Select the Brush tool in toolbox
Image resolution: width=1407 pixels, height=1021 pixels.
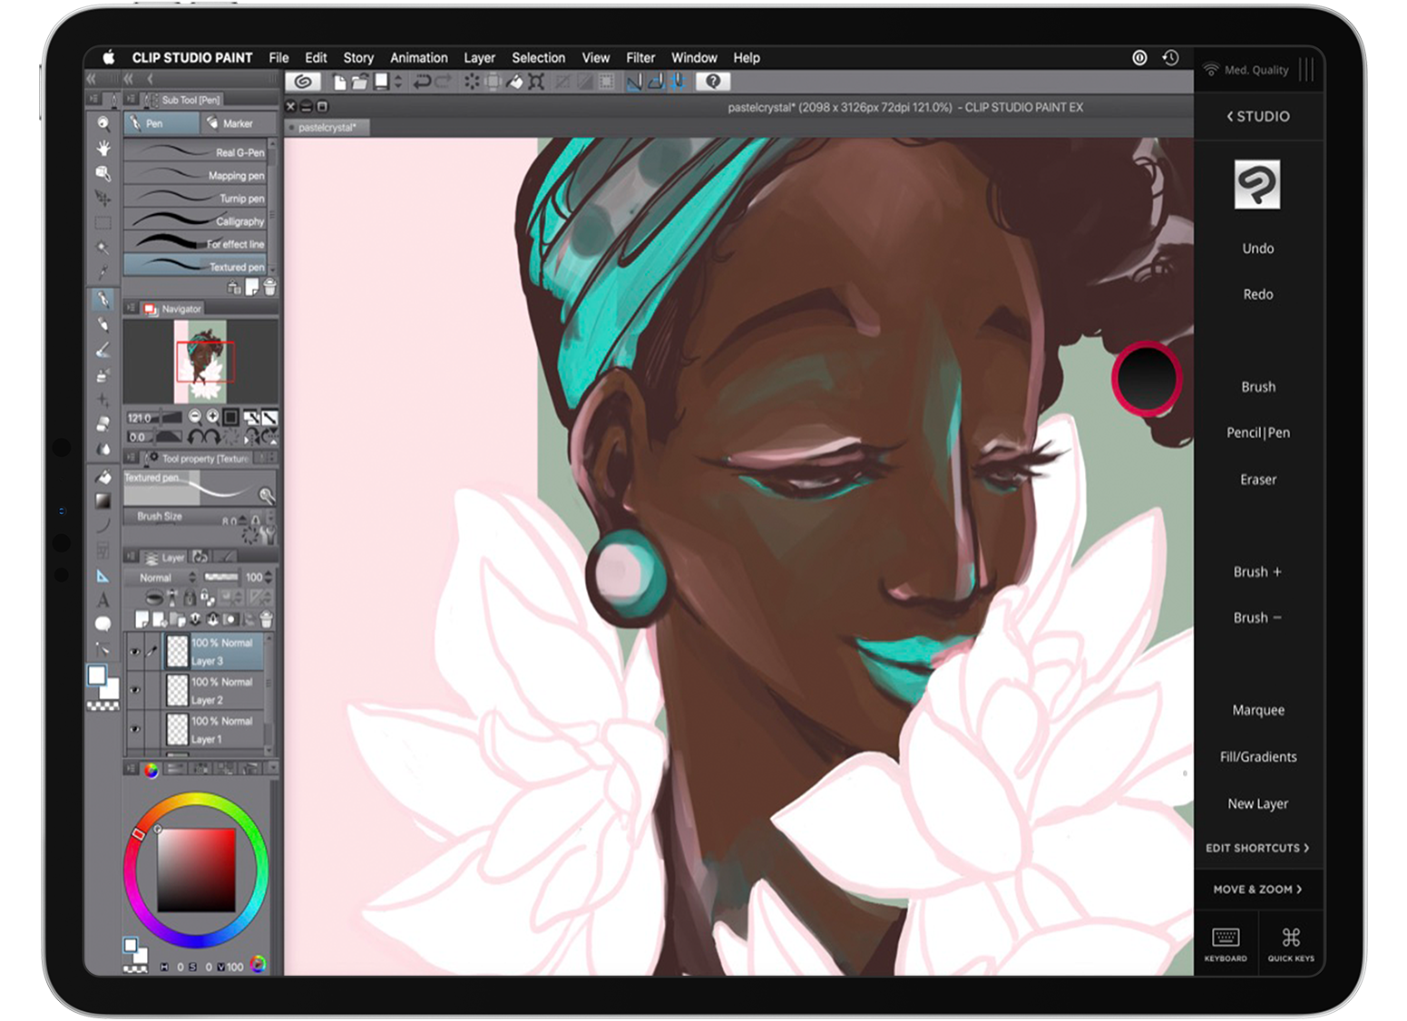click(103, 350)
